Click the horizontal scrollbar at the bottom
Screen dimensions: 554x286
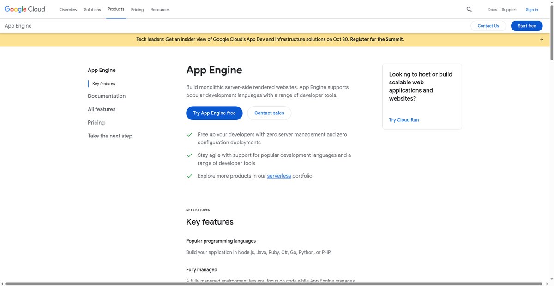273,284
